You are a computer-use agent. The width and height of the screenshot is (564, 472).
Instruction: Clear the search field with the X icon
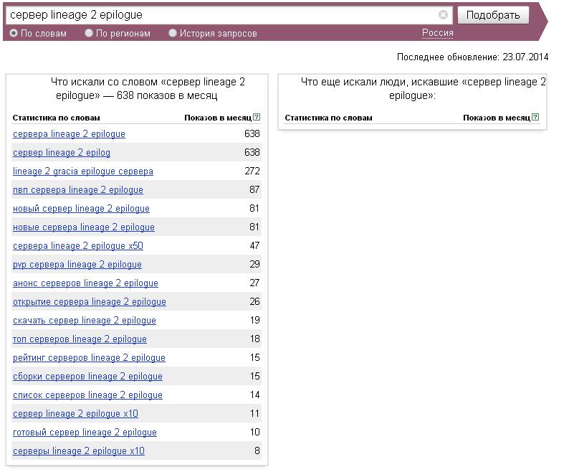coord(443,15)
